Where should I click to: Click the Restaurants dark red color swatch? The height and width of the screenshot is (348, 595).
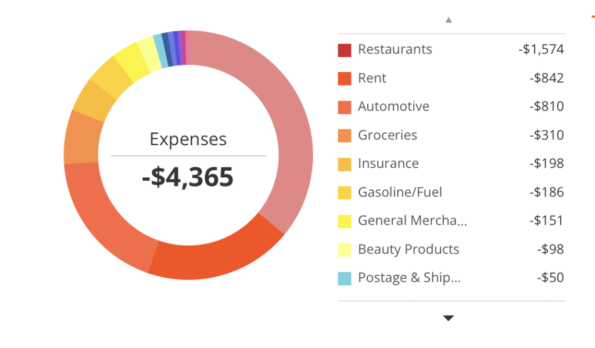(x=345, y=50)
